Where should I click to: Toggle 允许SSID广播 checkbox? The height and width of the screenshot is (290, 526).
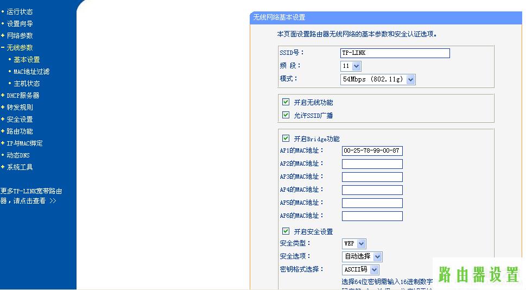click(x=286, y=115)
